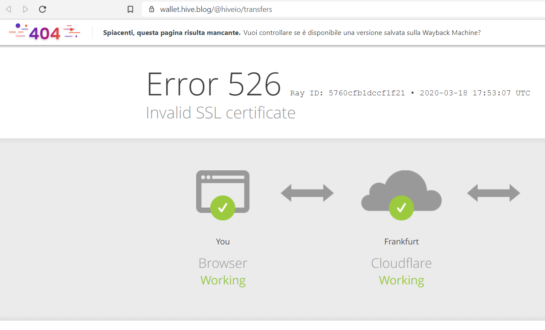Click the arrow between browser and Cloudflare
The width and height of the screenshot is (545, 330).
pyautogui.click(x=307, y=193)
